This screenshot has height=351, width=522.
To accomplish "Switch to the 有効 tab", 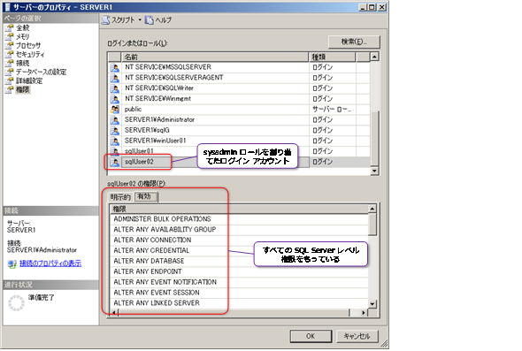I will click(x=145, y=196).
